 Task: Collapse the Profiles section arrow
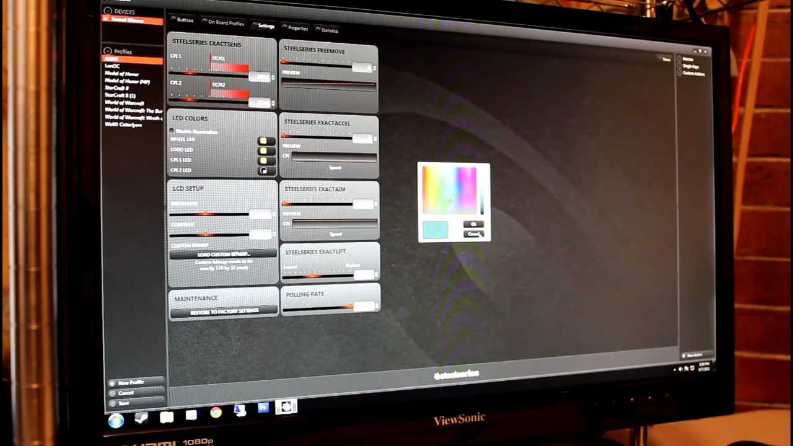pos(108,51)
